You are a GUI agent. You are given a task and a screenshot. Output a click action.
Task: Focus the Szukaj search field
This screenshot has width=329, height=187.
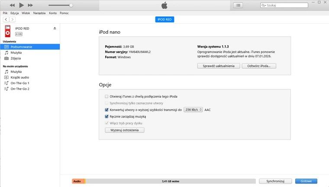click(x=284, y=5)
